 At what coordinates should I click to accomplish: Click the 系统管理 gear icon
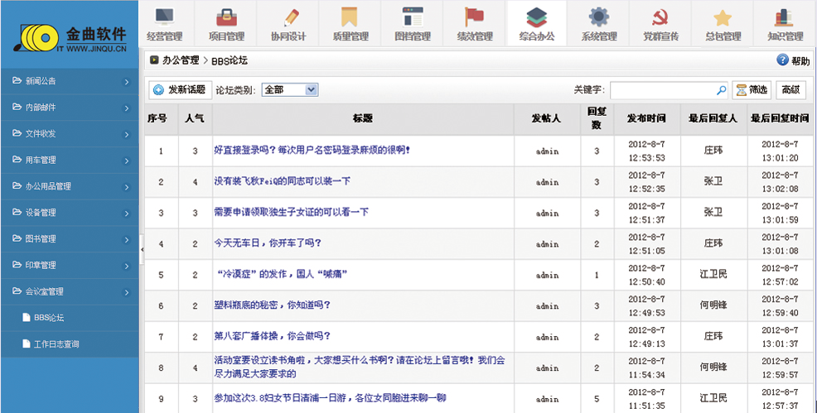[598, 17]
